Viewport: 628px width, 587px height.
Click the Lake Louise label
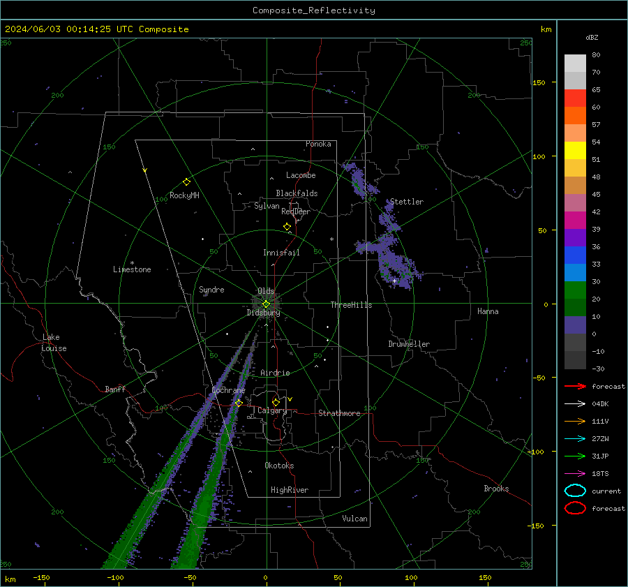[54, 343]
